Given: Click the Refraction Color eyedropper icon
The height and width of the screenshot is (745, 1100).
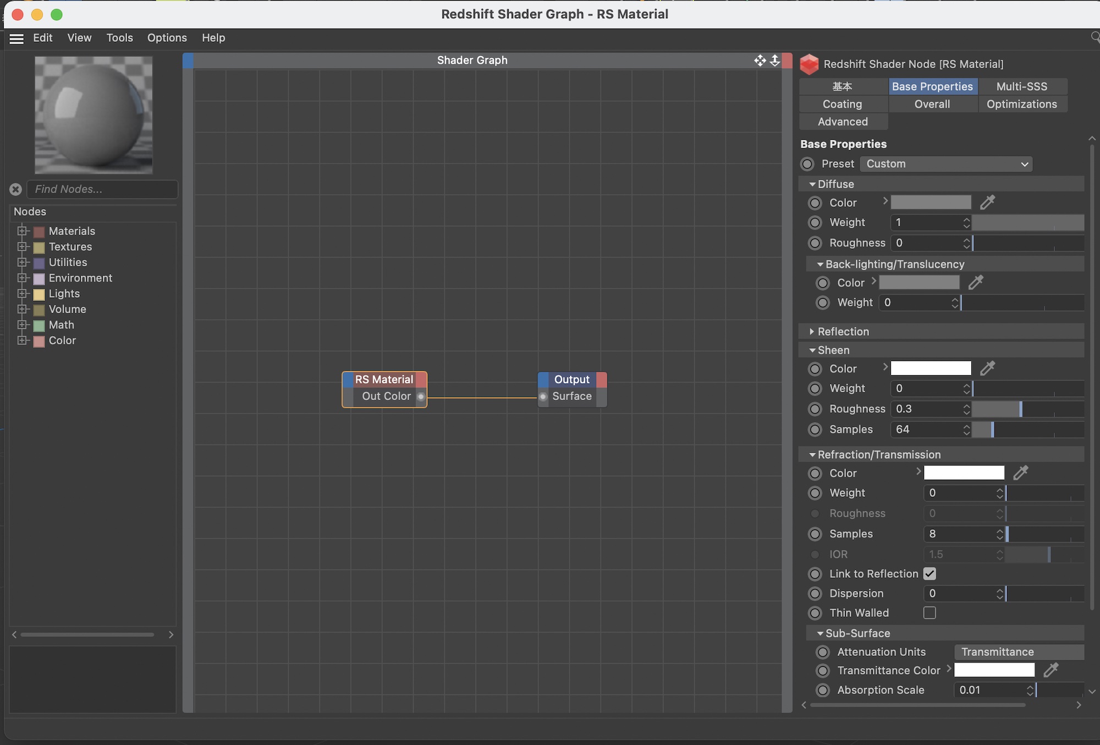Looking at the screenshot, I should click(x=1020, y=473).
